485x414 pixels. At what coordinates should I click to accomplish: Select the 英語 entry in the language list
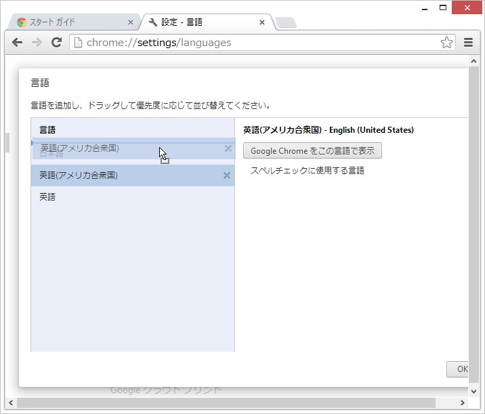coord(133,196)
